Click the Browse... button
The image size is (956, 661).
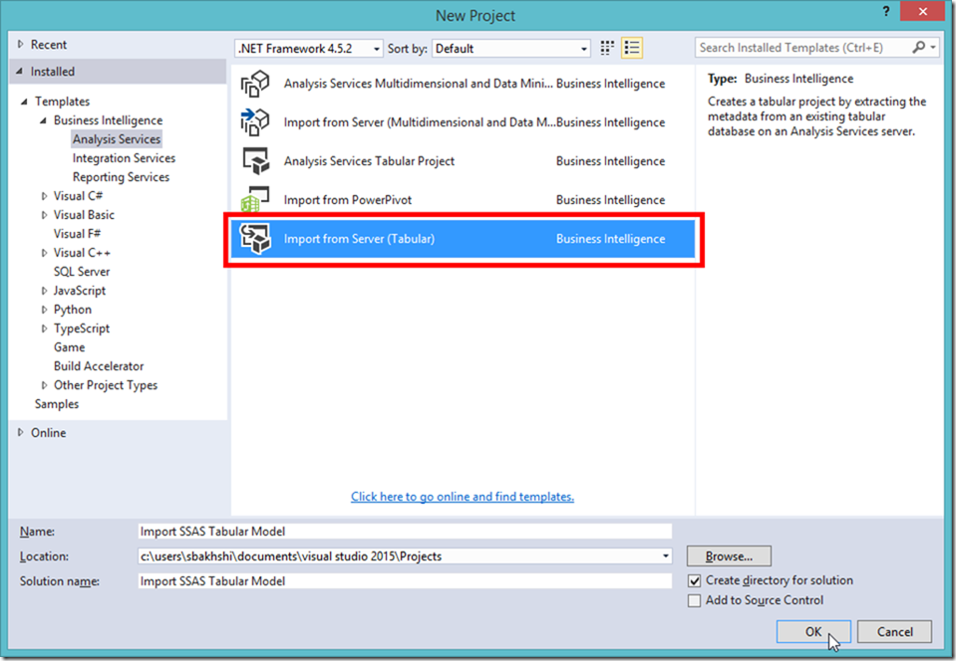coord(729,556)
